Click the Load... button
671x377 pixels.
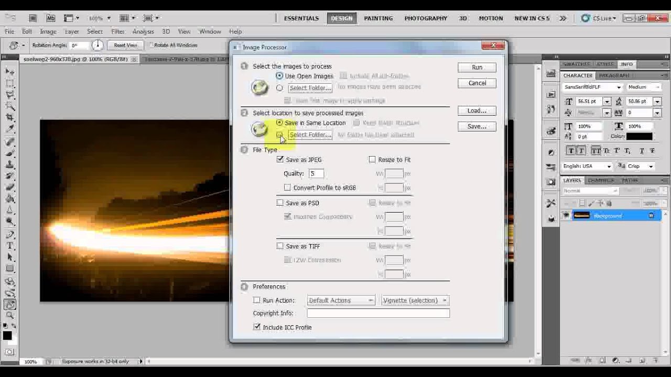pyautogui.click(x=477, y=110)
